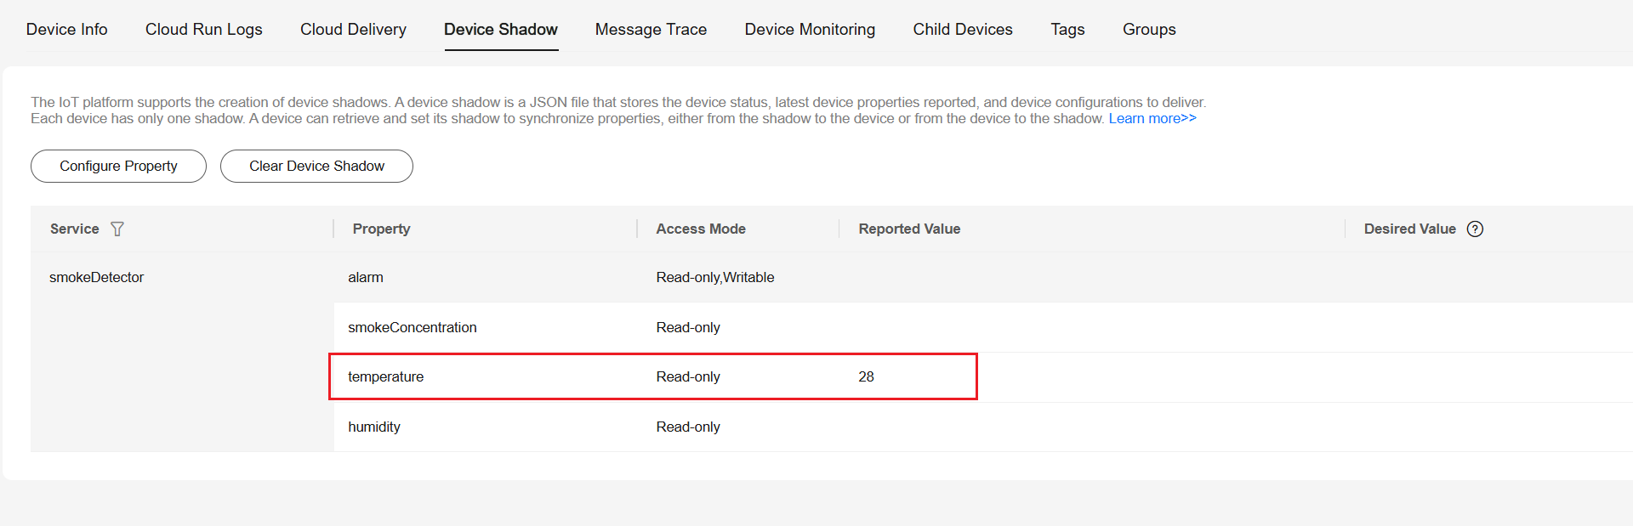Go to the Message Trace tab

(x=651, y=30)
